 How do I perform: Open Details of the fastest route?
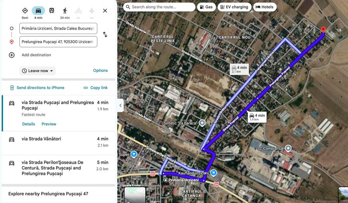[28, 124]
